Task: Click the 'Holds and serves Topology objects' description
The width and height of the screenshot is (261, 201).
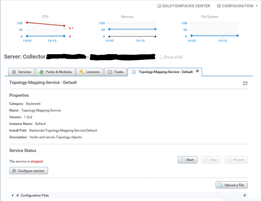Action: pyautogui.click(x=55, y=137)
